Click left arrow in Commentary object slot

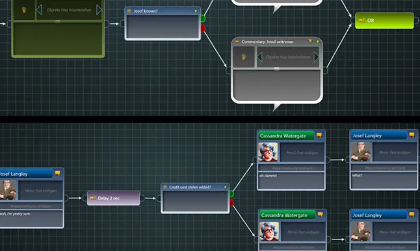coord(259,57)
